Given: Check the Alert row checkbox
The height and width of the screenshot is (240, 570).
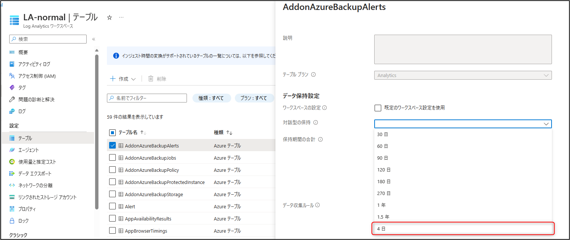Looking at the screenshot, I should pos(113,206).
